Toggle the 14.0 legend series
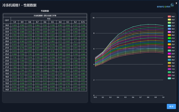This screenshot has height=112, width=179. point(171,78)
